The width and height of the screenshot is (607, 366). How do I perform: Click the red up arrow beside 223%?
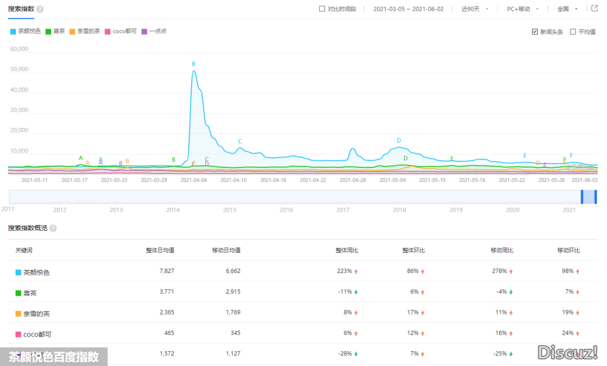pos(356,272)
